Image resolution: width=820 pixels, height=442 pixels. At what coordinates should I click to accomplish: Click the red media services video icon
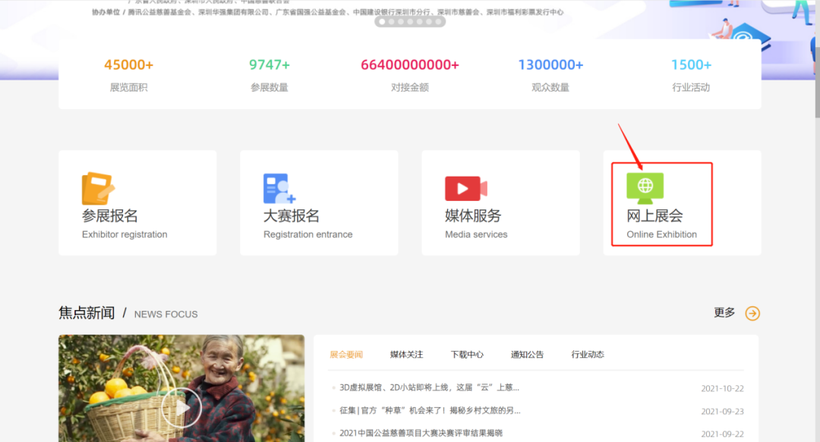tap(466, 189)
